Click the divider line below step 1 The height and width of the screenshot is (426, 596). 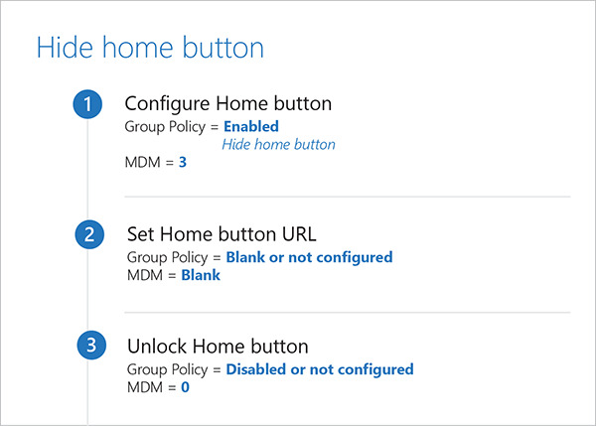pos(348,197)
